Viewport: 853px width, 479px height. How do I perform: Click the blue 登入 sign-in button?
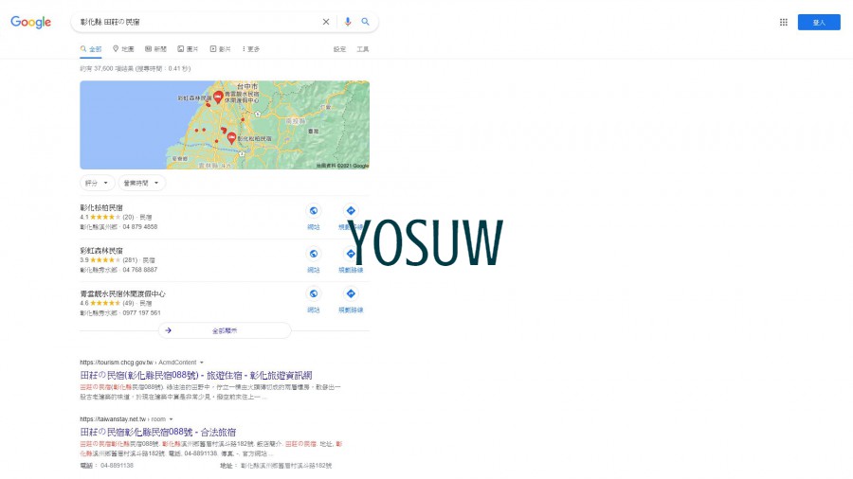pos(818,22)
